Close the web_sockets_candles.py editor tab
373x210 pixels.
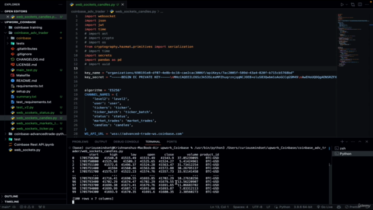pos(122,5)
